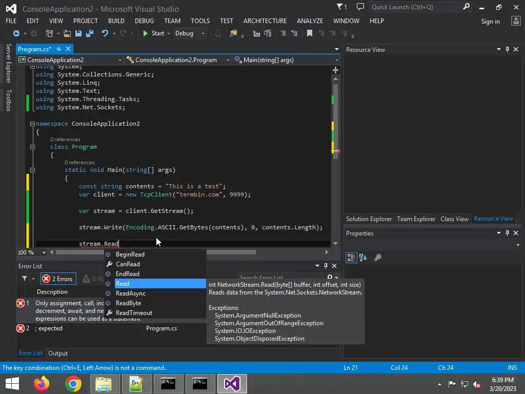Close the Program.cs tab
Viewport: 525px width, 394px height.
click(x=68, y=49)
